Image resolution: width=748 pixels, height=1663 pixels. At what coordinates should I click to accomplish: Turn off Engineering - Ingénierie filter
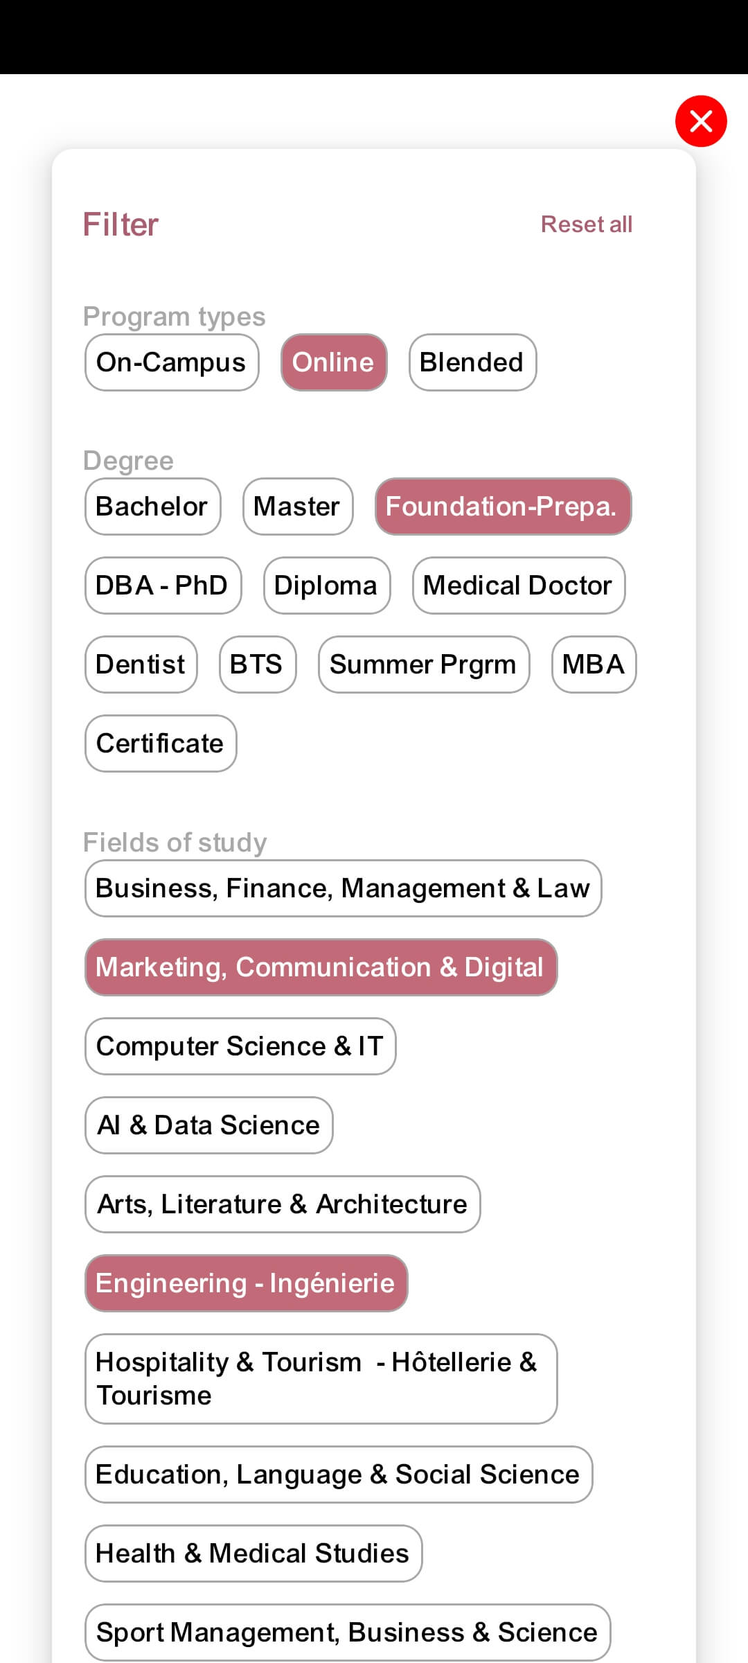[245, 1283]
